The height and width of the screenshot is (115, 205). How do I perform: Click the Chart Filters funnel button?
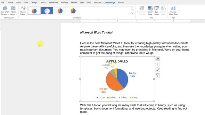(x=158, y=75)
